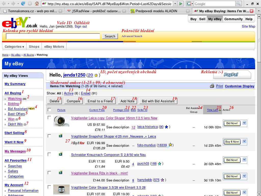This screenshot has width=261, height=196.
Task: Open the Community navigation tab
Action: tap(233, 19)
